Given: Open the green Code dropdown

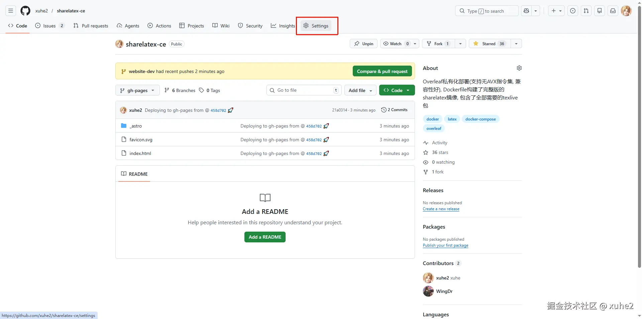Looking at the screenshot, I should pos(397,90).
